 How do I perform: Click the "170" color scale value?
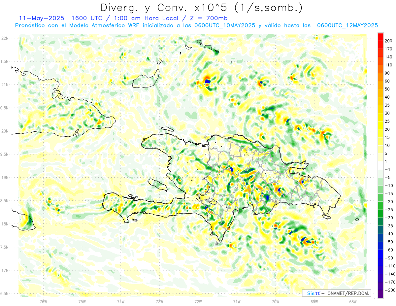tap(388, 49)
